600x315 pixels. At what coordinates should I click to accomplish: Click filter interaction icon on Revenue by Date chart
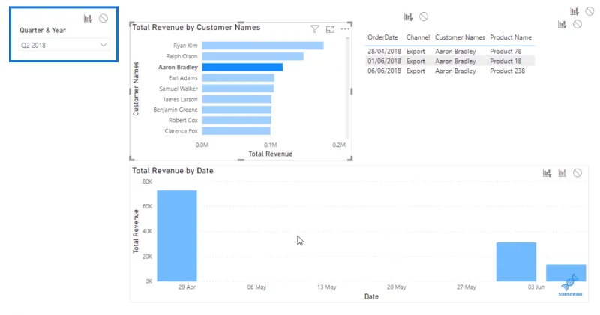click(547, 173)
